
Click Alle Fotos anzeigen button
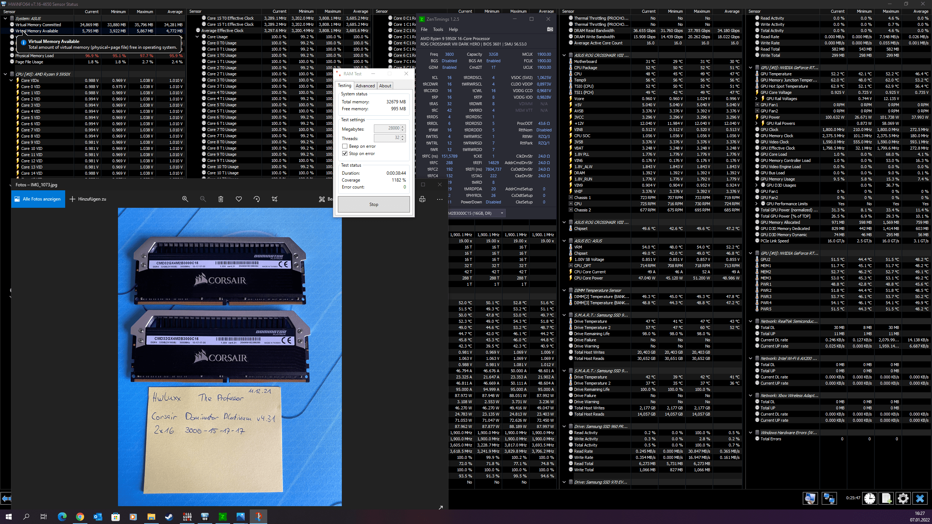pyautogui.click(x=38, y=199)
